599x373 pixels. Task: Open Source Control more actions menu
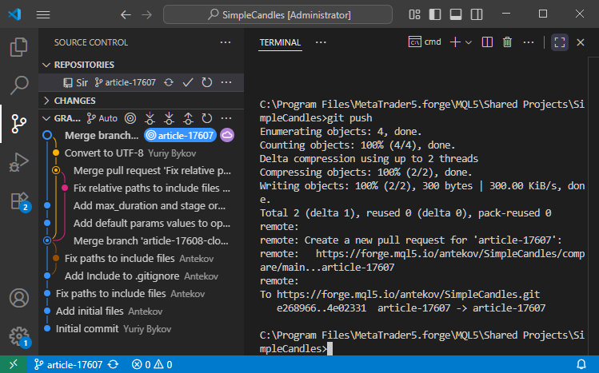[x=226, y=42]
